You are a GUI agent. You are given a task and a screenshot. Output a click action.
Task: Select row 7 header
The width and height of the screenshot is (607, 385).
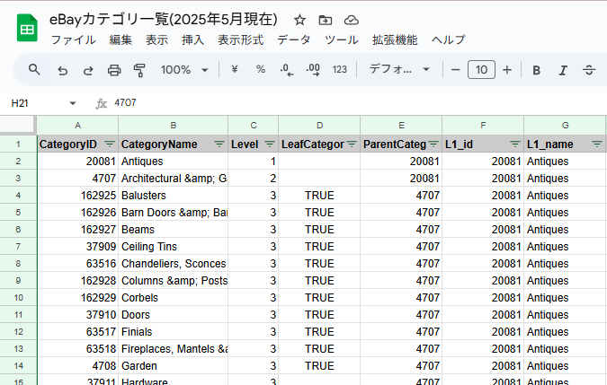[x=18, y=247]
